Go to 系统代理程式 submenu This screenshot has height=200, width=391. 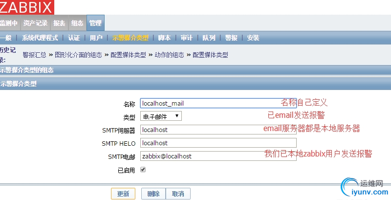point(40,38)
